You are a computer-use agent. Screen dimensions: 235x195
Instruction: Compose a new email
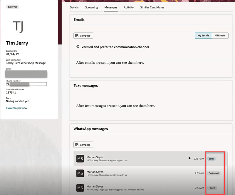click(83, 35)
